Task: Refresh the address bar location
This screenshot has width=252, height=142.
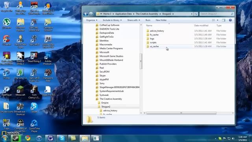Action: pos(196,14)
